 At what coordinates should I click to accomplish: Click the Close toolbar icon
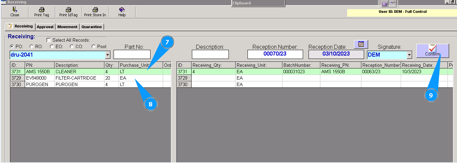click(15, 9)
